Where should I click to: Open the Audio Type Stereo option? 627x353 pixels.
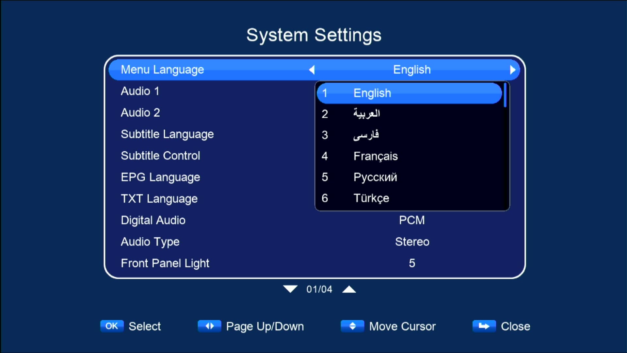(412, 242)
